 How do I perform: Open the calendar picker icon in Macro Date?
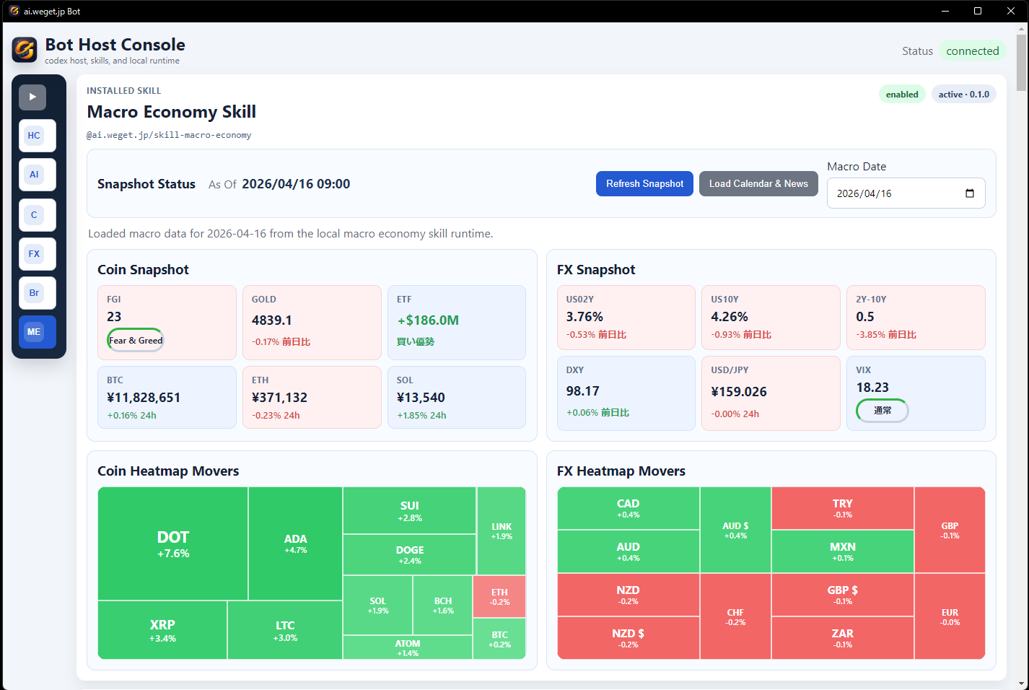click(969, 193)
